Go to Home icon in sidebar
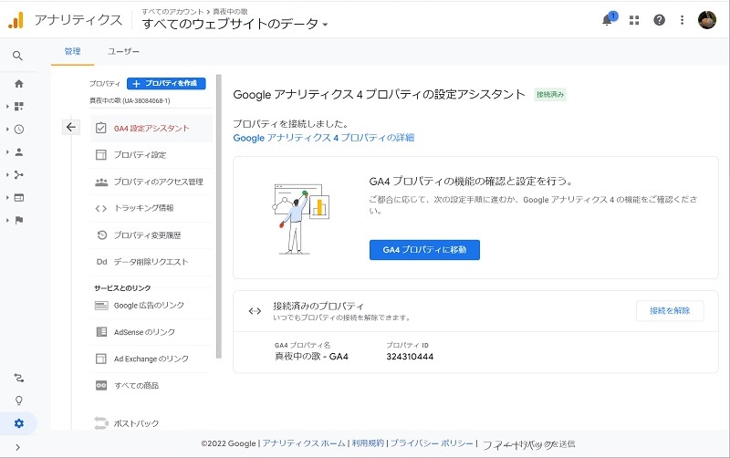The image size is (730, 458). (18, 84)
